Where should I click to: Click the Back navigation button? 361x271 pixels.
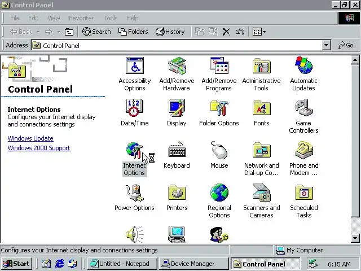[21, 32]
